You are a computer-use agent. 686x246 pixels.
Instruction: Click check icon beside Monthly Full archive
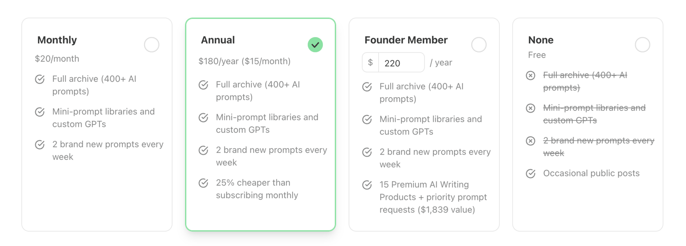(40, 79)
